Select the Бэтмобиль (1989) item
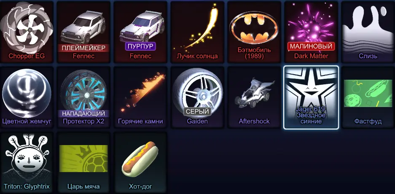395x194 pixels. [x=254, y=32]
